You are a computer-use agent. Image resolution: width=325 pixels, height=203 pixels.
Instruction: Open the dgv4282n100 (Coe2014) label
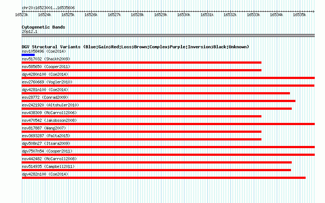[45, 174]
